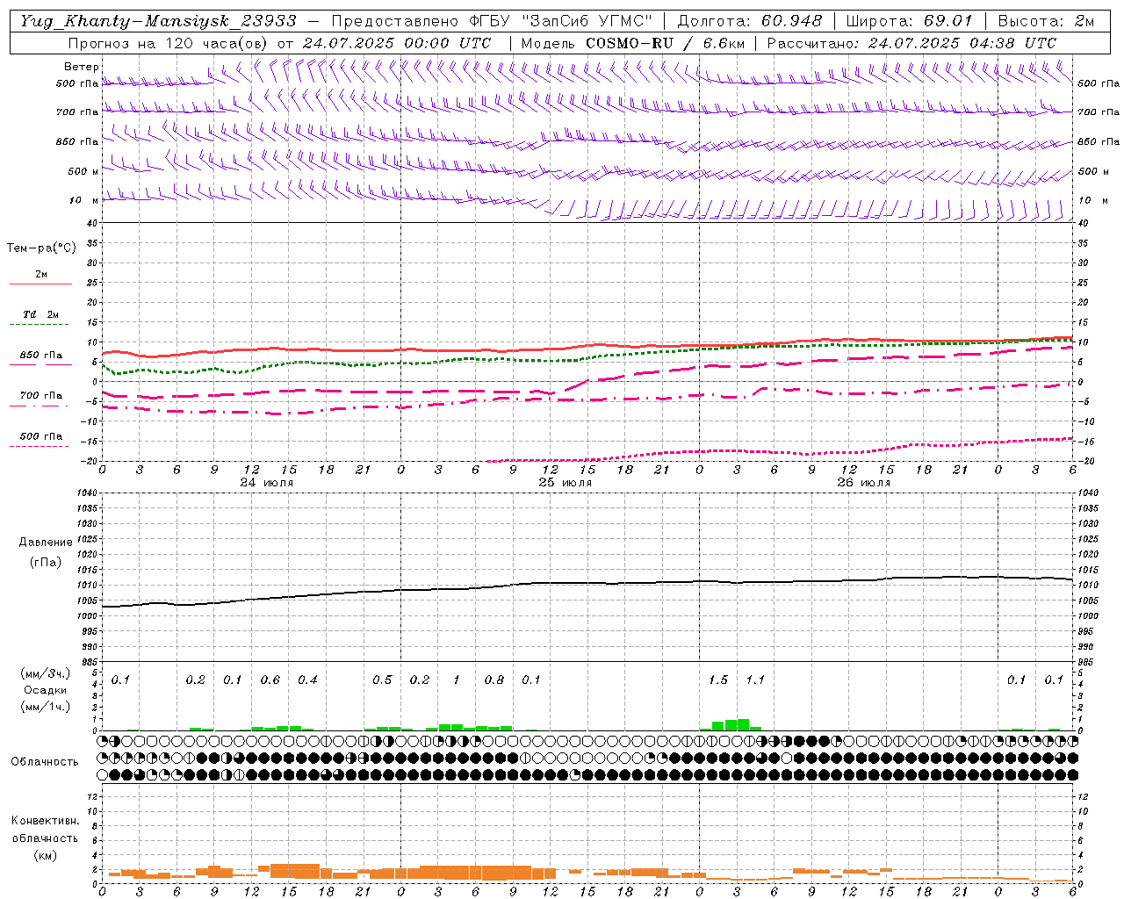Click the solid red 2м temperature curve
The image size is (1124, 899).
click(x=587, y=346)
